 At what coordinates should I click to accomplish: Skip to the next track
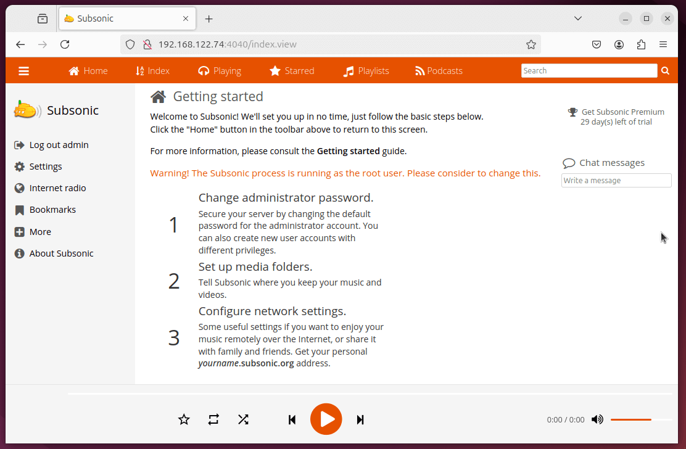pyautogui.click(x=360, y=420)
